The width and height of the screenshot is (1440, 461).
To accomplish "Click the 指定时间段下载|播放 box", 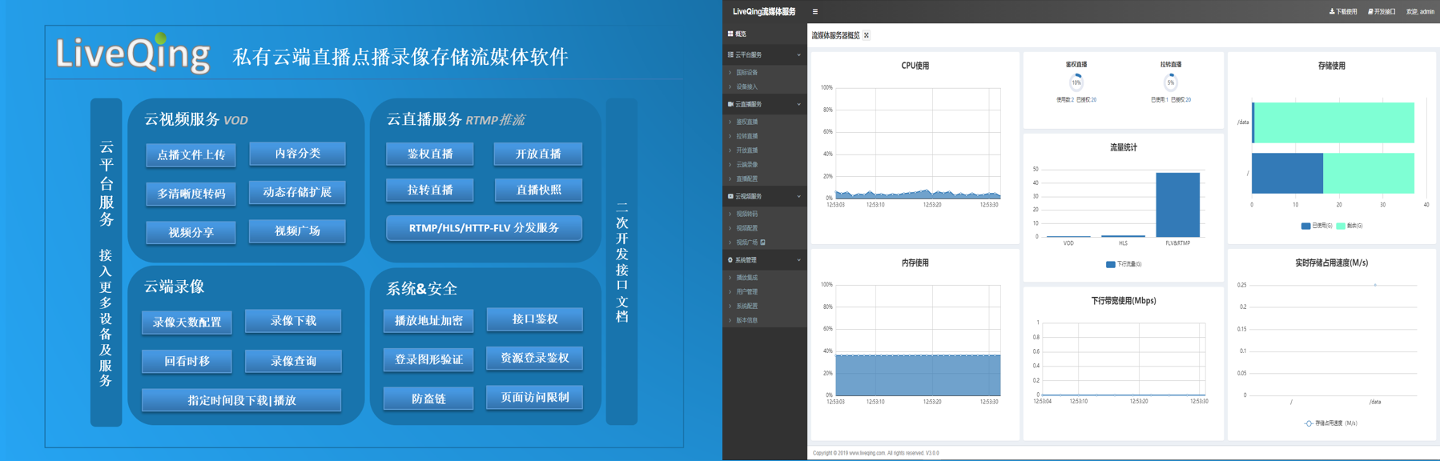I will point(241,399).
